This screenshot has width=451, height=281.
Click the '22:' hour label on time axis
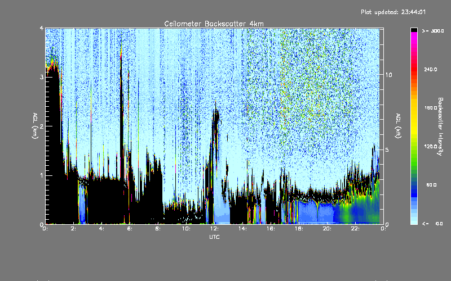click(x=355, y=229)
